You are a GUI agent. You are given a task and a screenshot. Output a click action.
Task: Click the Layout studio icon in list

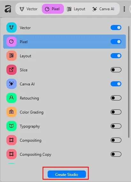pos(12,56)
